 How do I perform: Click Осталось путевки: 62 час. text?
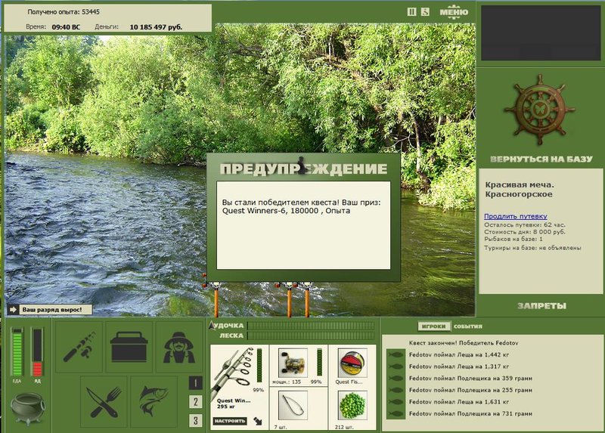525,224
